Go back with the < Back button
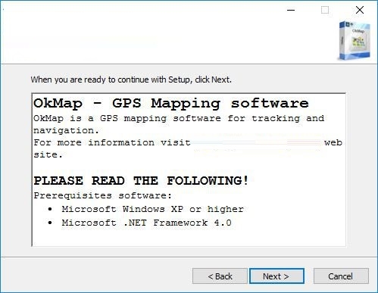 220,276
